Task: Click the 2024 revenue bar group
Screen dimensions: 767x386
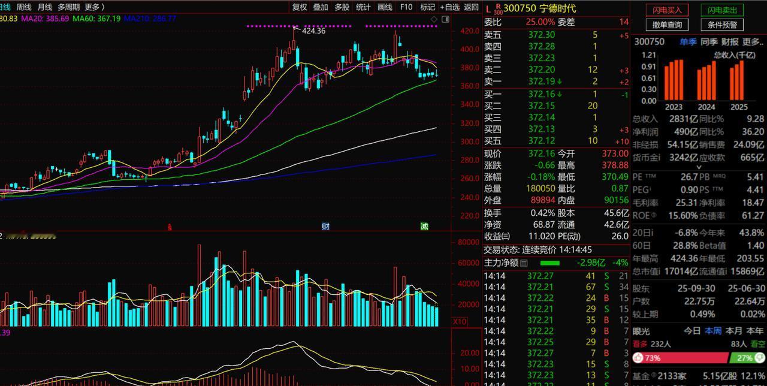Action: 707,80
